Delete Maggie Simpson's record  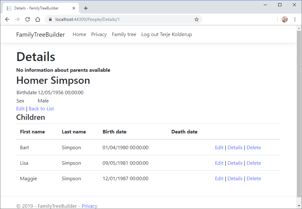point(254,178)
